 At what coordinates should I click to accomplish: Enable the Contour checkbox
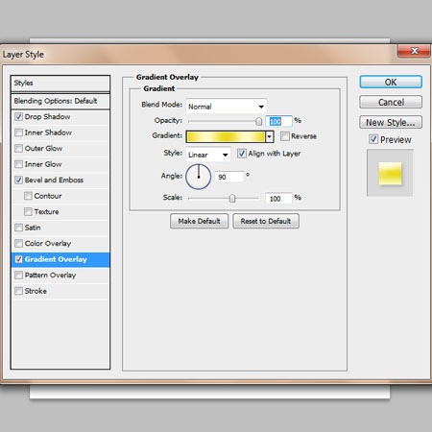(28, 196)
